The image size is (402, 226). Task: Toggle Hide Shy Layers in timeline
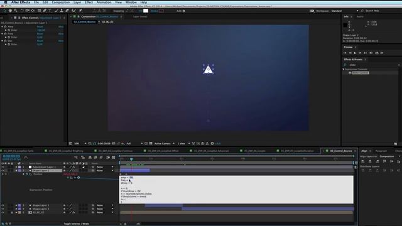pos(90,158)
